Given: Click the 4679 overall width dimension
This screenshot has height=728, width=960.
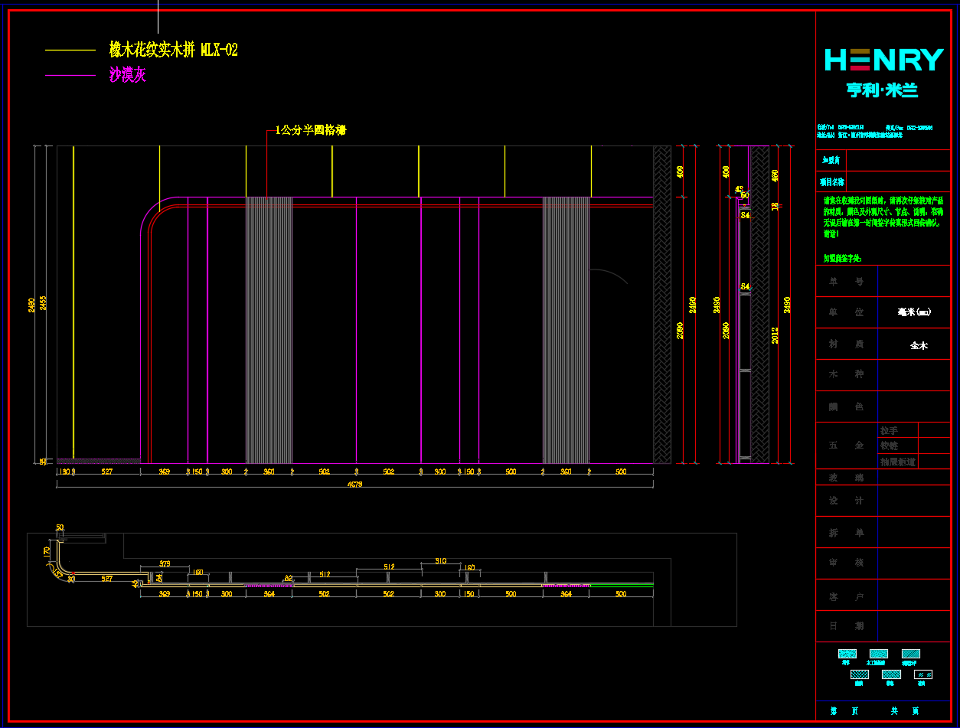Looking at the screenshot, I should [354, 485].
